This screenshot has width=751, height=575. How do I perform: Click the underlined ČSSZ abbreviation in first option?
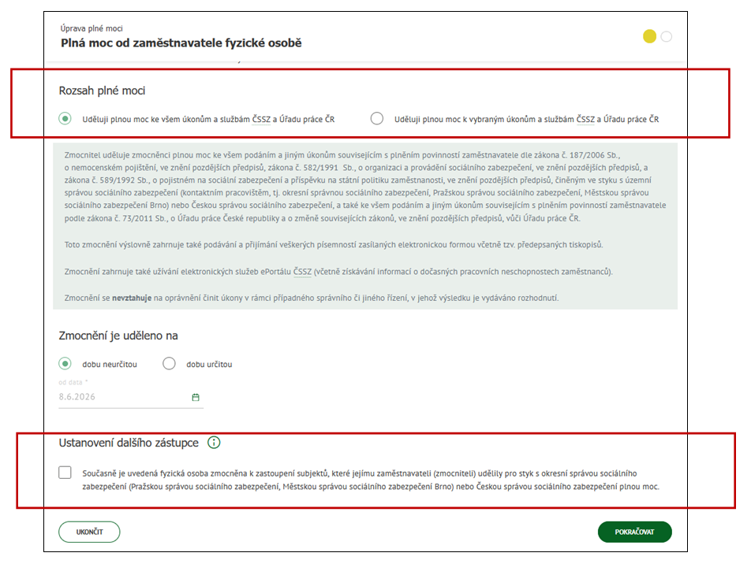tap(262, 119)
